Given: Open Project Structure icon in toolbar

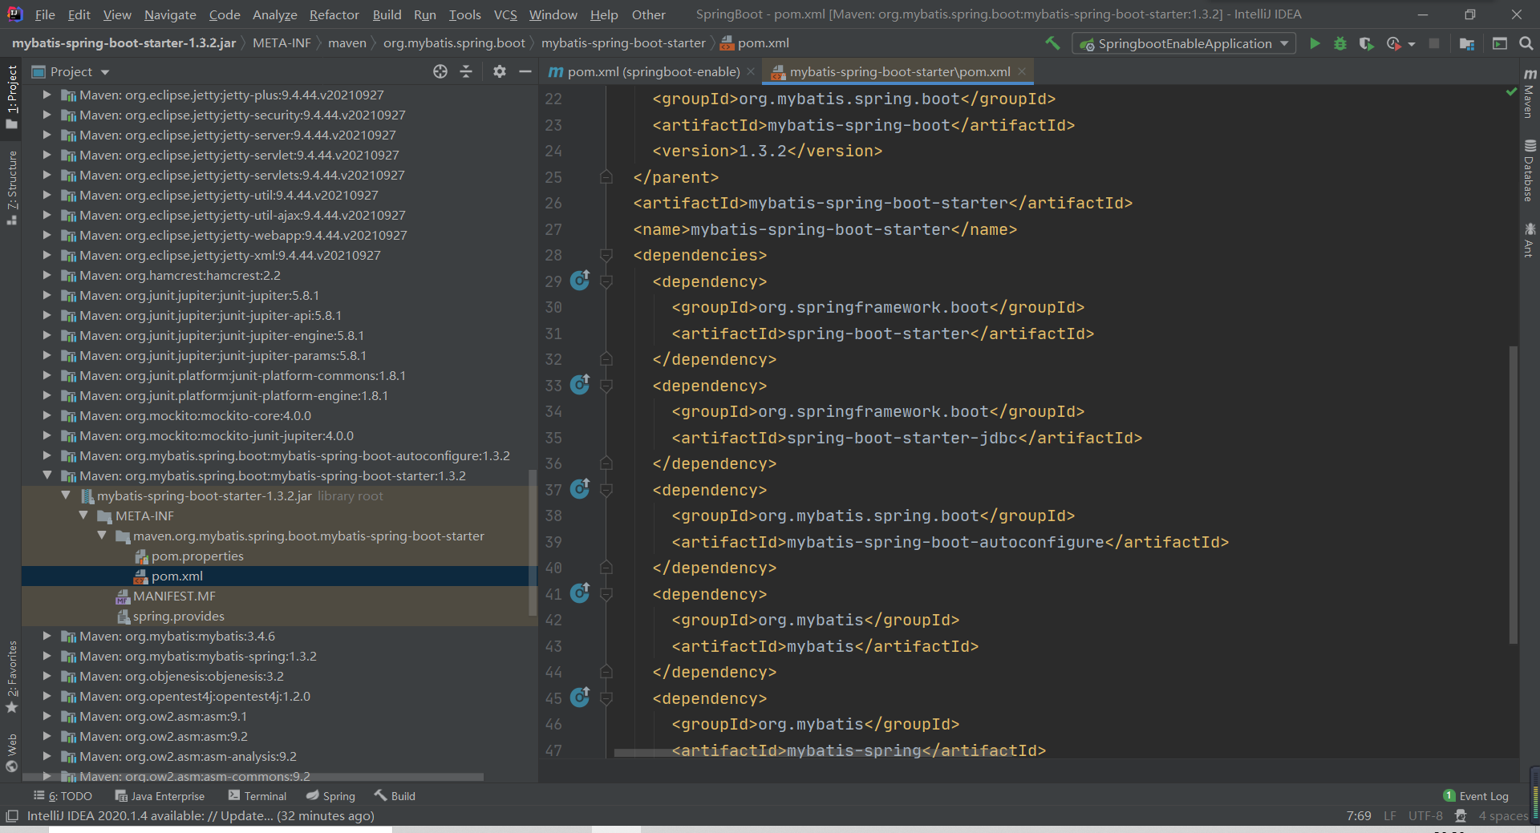Looking at the screenshot, I should [1467, 43].
